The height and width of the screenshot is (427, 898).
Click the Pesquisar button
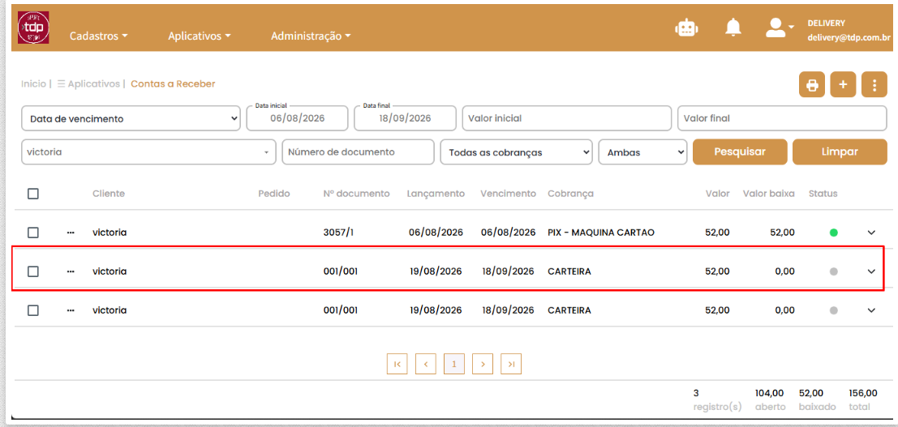(740, 152)
